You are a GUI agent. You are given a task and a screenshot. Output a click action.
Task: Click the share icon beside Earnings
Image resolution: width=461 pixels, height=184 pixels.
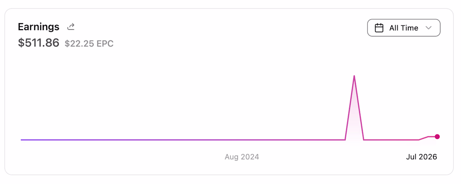[71, 27]
